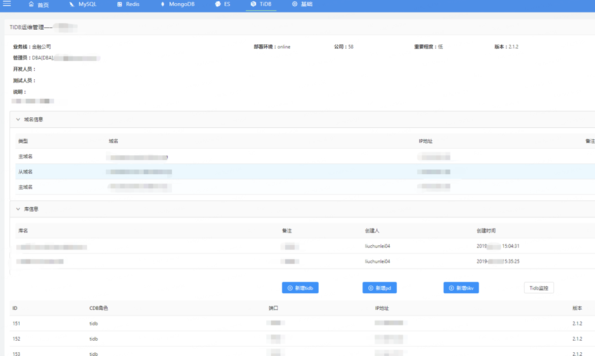The width and height of the screenshot is (595, 356).
Task: Open the hamburger menu icon
Action: pos(7,4)
